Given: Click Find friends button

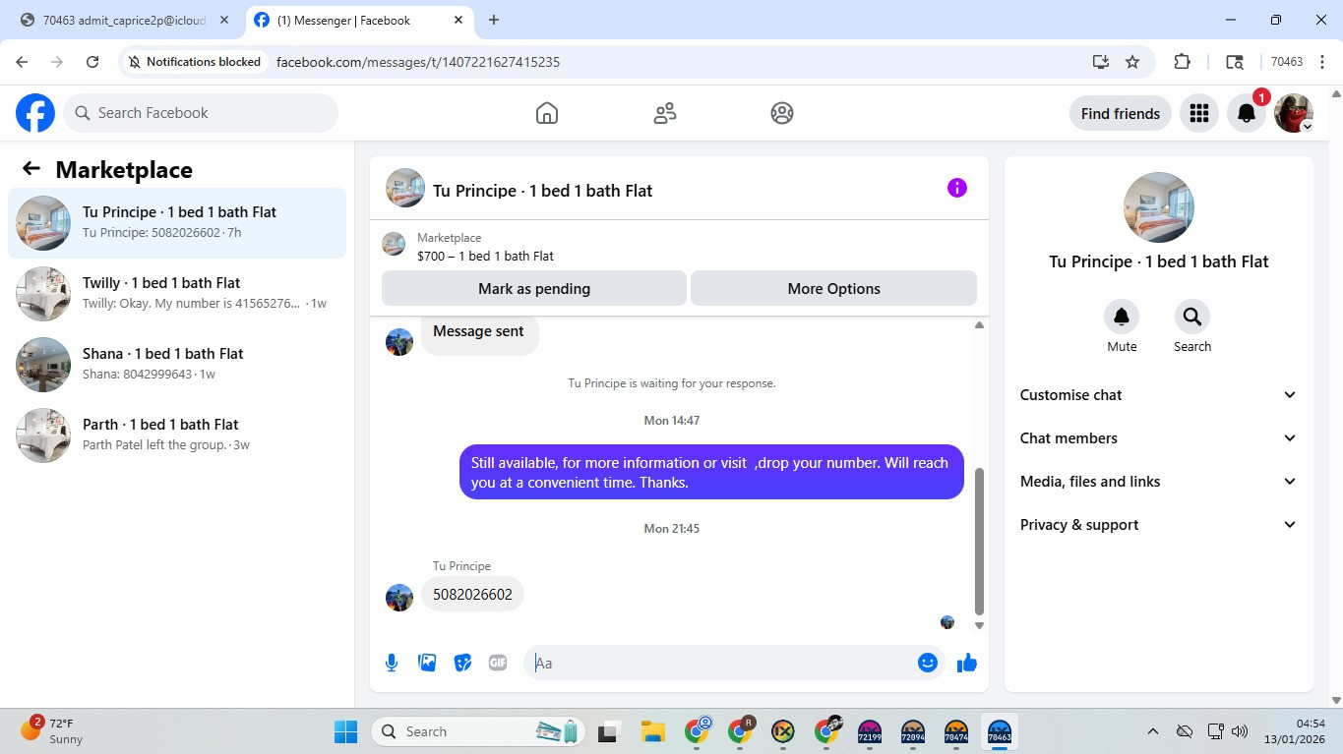Looking at the screenshot, I should click(x=1121, y=113).
